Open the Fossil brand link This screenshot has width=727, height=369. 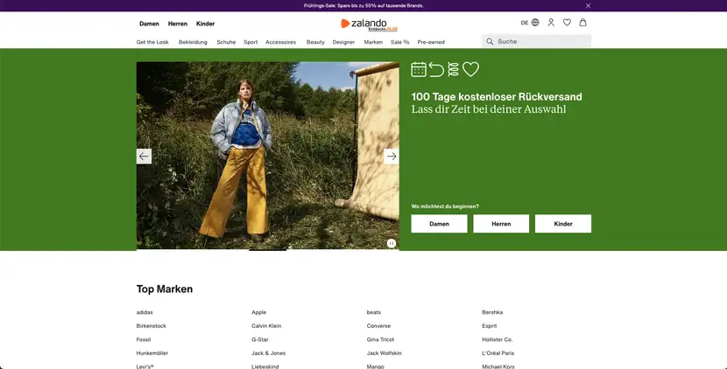[x=144, y=339]
